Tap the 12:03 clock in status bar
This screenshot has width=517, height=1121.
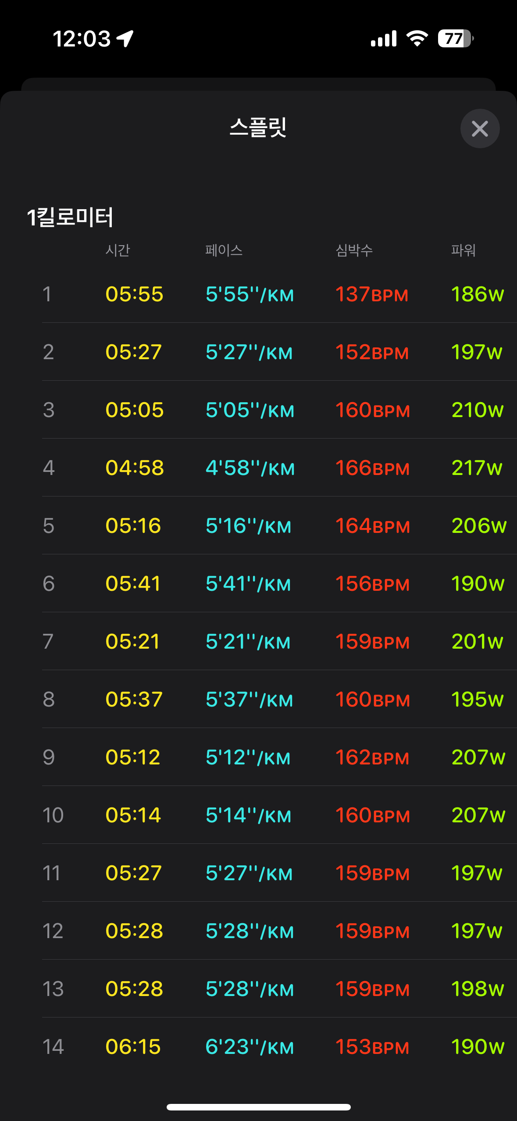click(x=82, y=39)
